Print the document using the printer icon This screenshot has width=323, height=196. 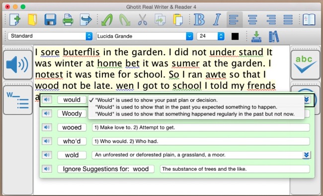pos(68,20)
